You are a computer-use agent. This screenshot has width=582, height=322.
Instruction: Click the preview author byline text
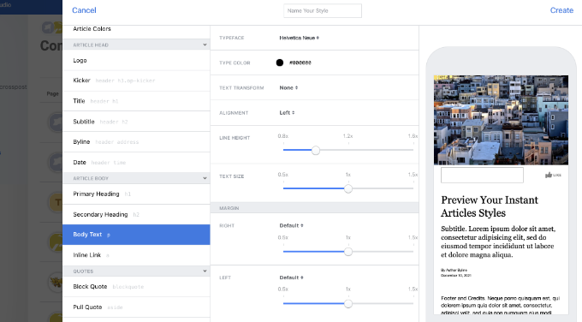pos(454,270)
